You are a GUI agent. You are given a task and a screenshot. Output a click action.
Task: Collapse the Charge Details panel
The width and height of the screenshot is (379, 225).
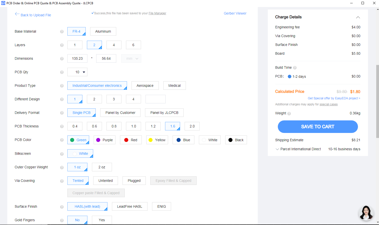pos(358,17)
